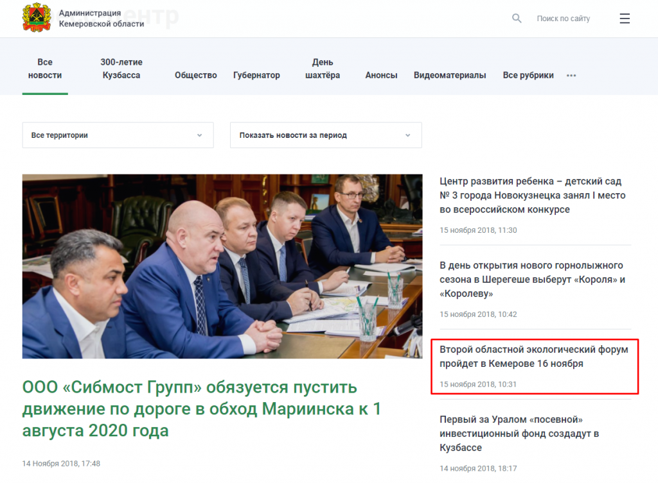658x483 pixels.
Task: Open the «День шахтёра» tab
Action: coord(323,69)
